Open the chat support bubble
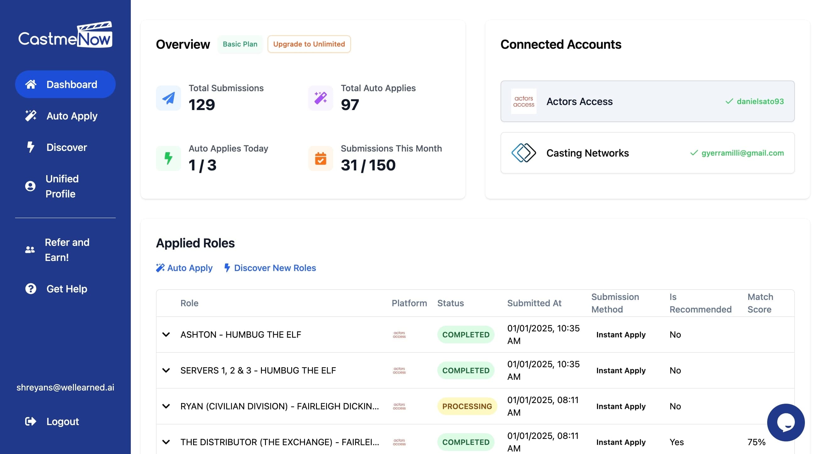 pos(786,422)
